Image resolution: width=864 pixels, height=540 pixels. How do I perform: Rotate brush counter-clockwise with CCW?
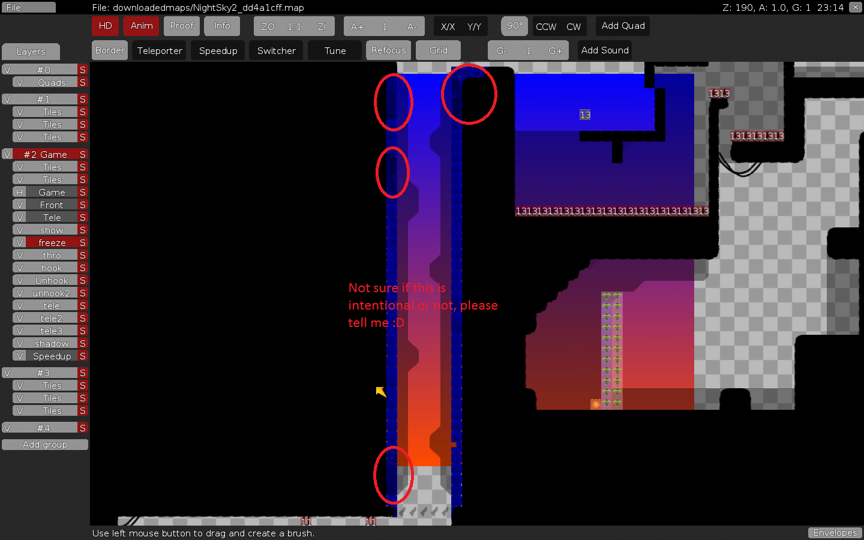coord(545,26)
